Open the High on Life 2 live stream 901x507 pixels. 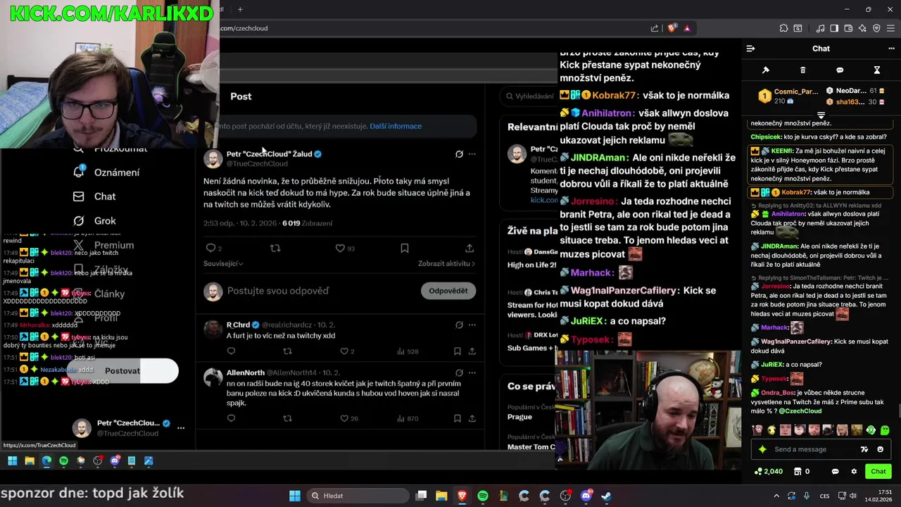tap(532, 264)
